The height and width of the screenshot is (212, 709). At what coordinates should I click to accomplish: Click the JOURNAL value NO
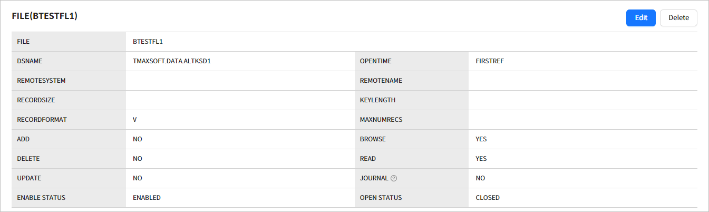[x=480, y=178]
